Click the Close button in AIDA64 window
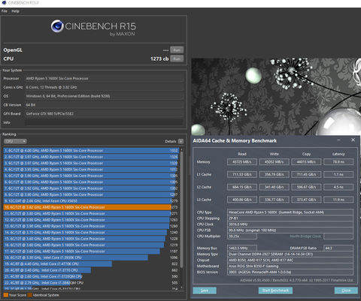 346,290
